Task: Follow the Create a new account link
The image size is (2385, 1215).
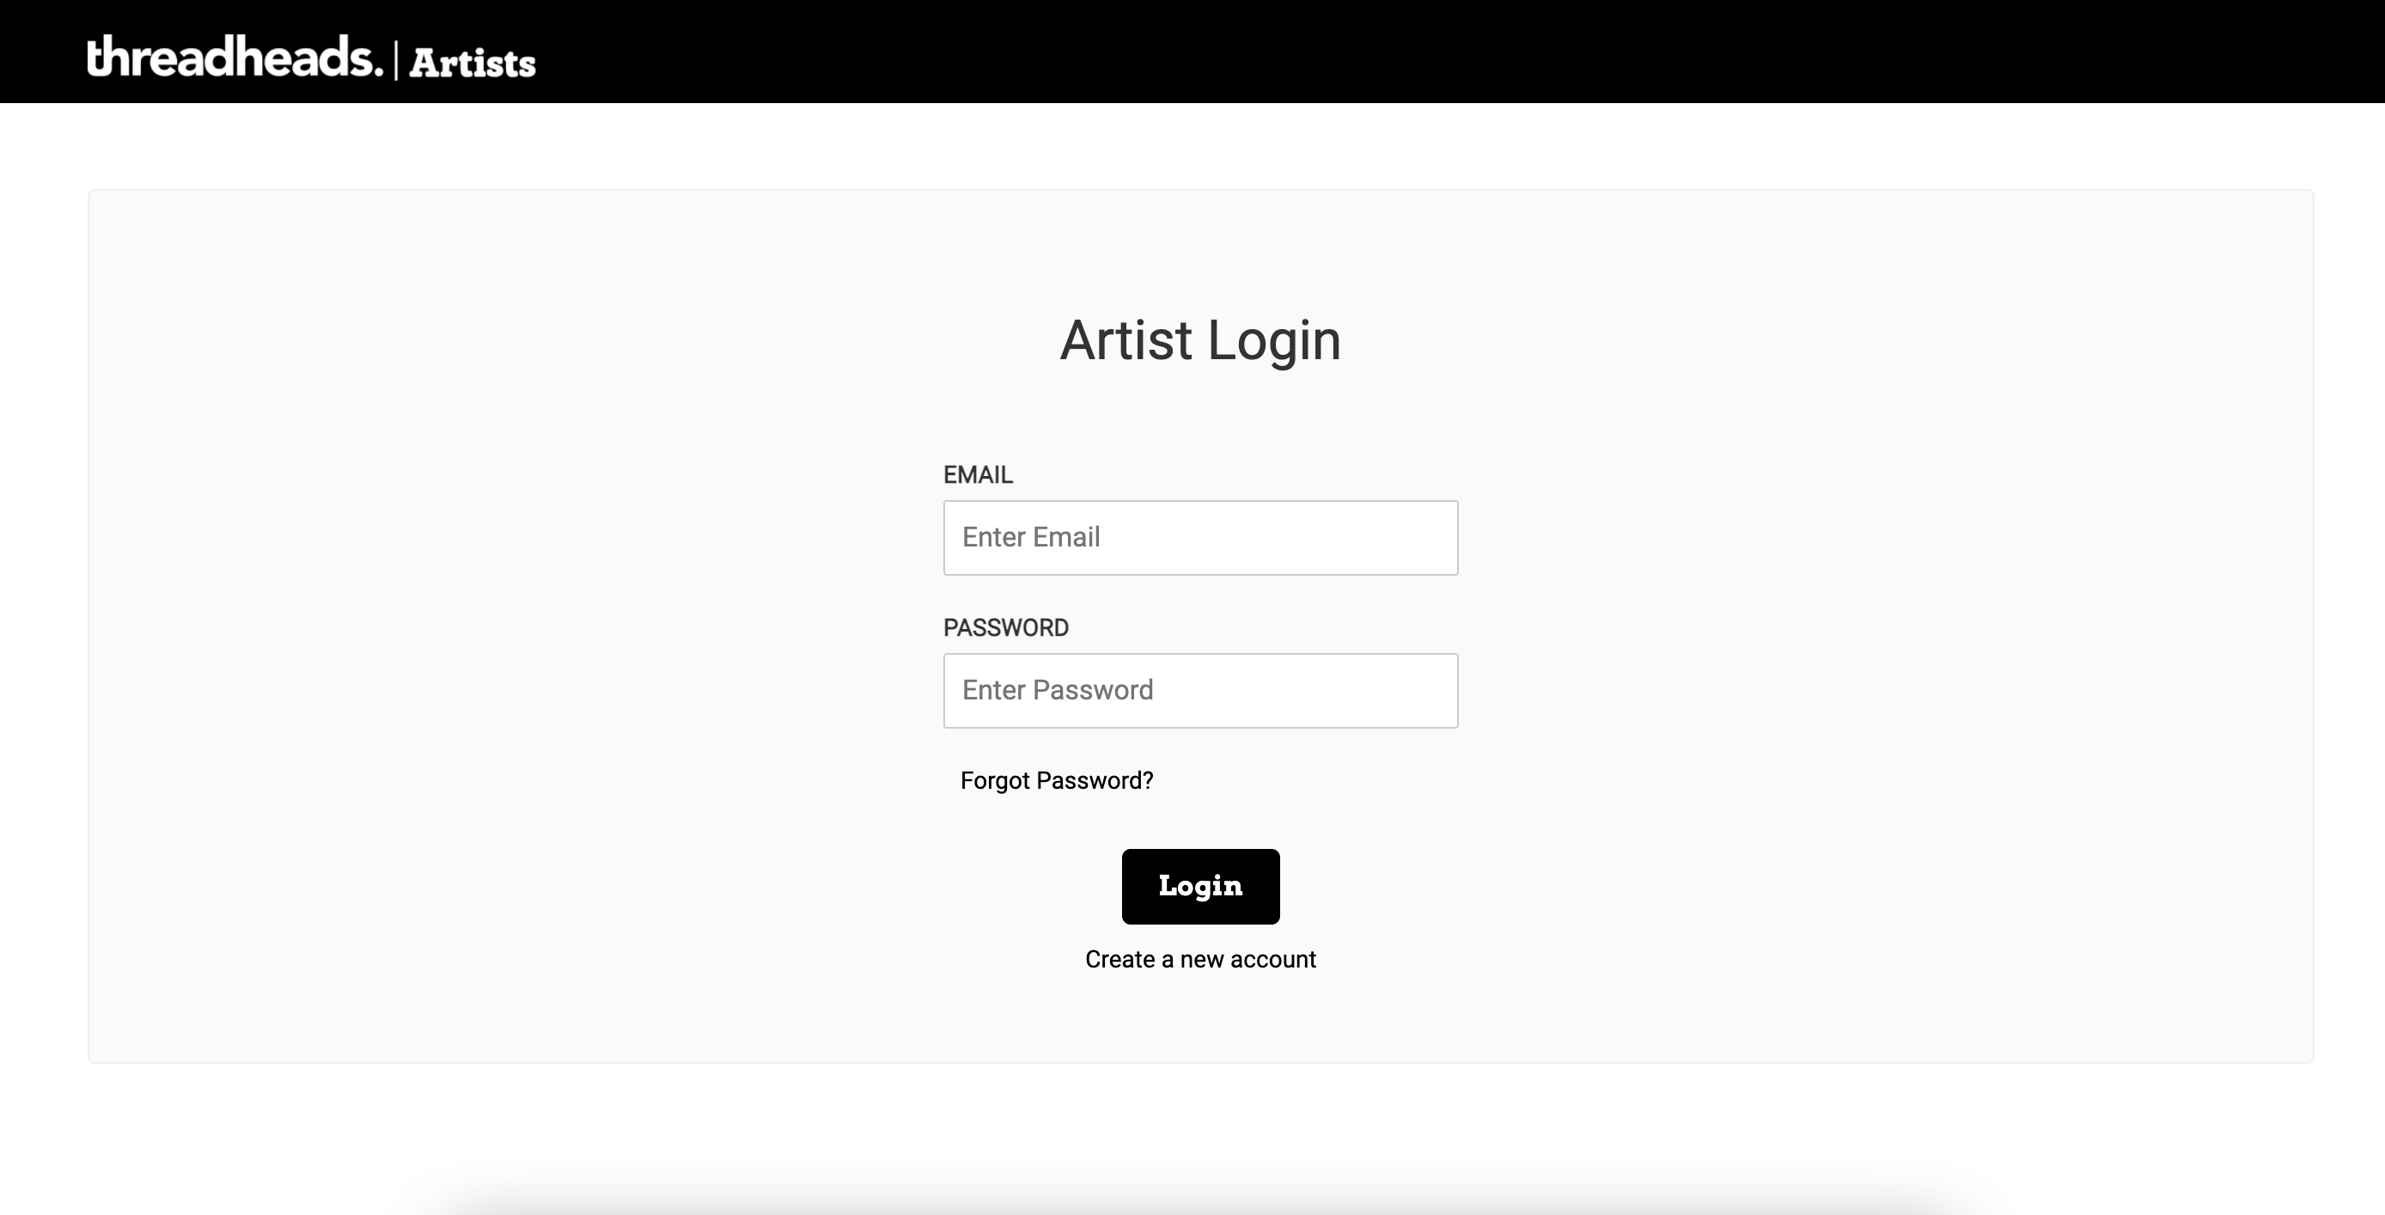Action: 1200,960
